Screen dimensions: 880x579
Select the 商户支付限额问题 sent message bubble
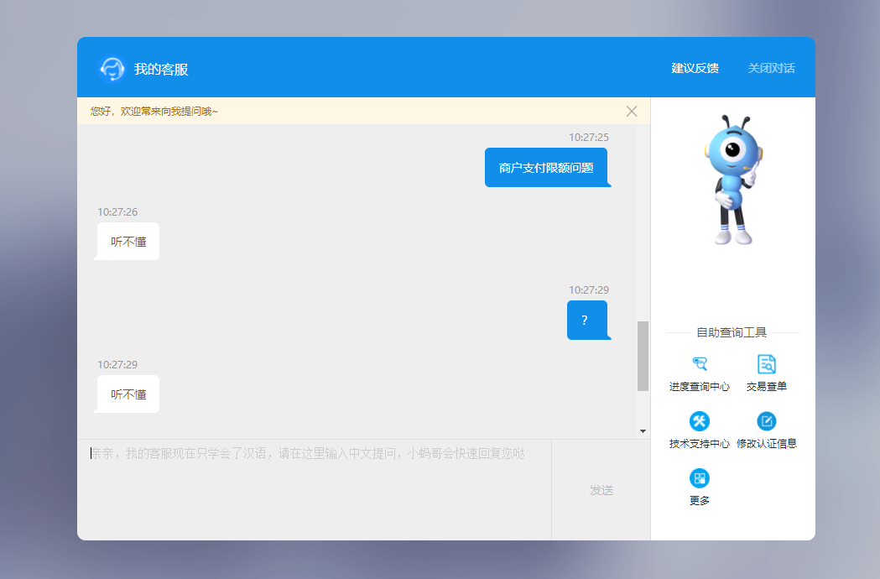coord(546,168)
